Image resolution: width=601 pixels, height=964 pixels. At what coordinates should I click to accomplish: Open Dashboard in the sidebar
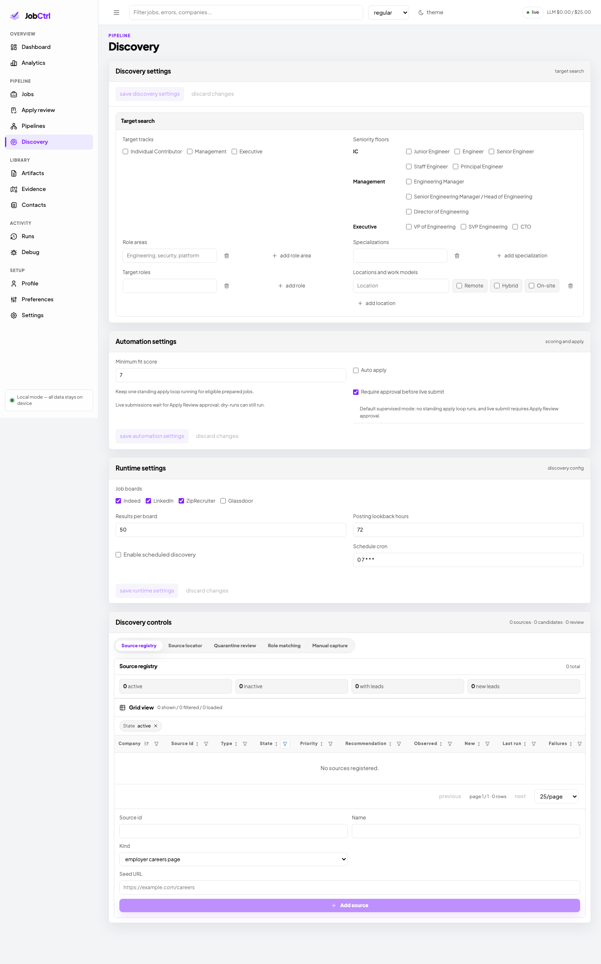click(x=49, y=47)
